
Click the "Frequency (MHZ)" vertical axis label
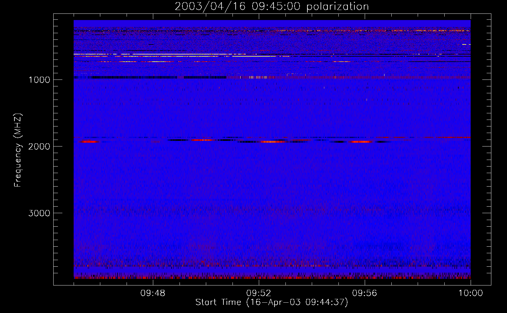[18, 150]
